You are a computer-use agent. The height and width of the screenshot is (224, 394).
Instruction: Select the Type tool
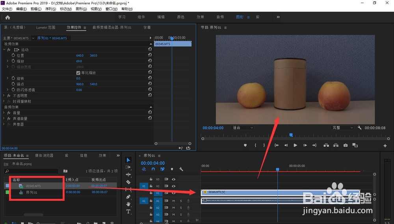coord(128,211)
